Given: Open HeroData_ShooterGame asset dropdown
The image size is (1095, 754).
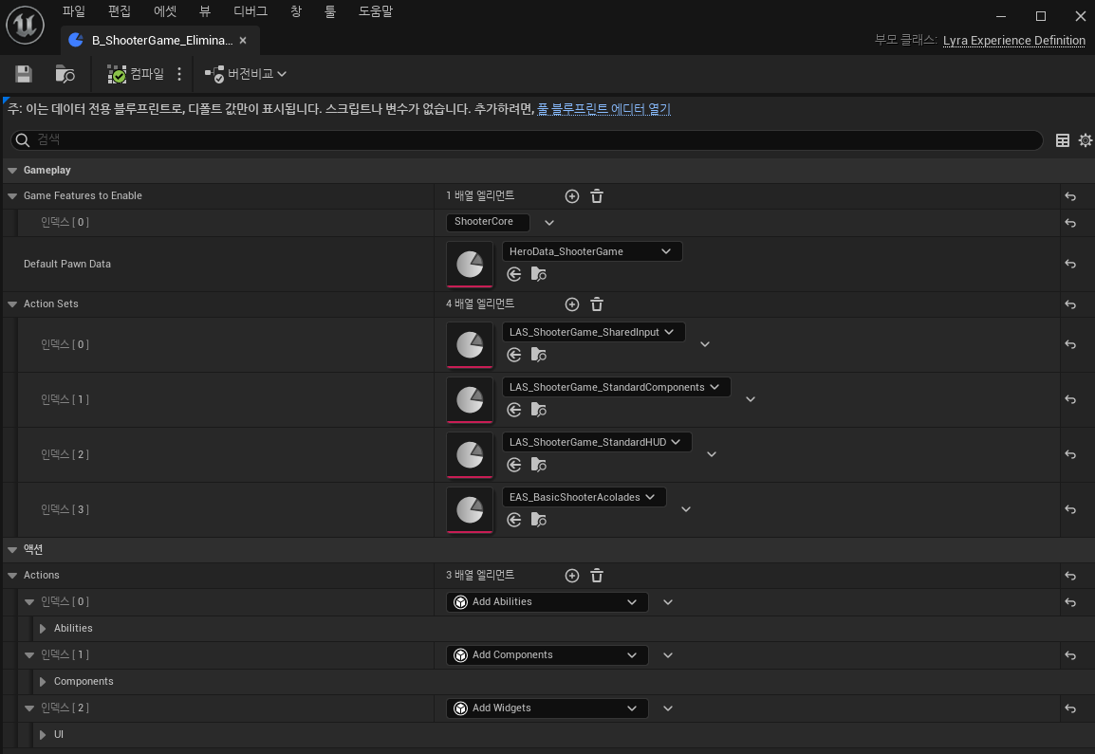Looking at the screenshot, I should click(x=592, y=251).
